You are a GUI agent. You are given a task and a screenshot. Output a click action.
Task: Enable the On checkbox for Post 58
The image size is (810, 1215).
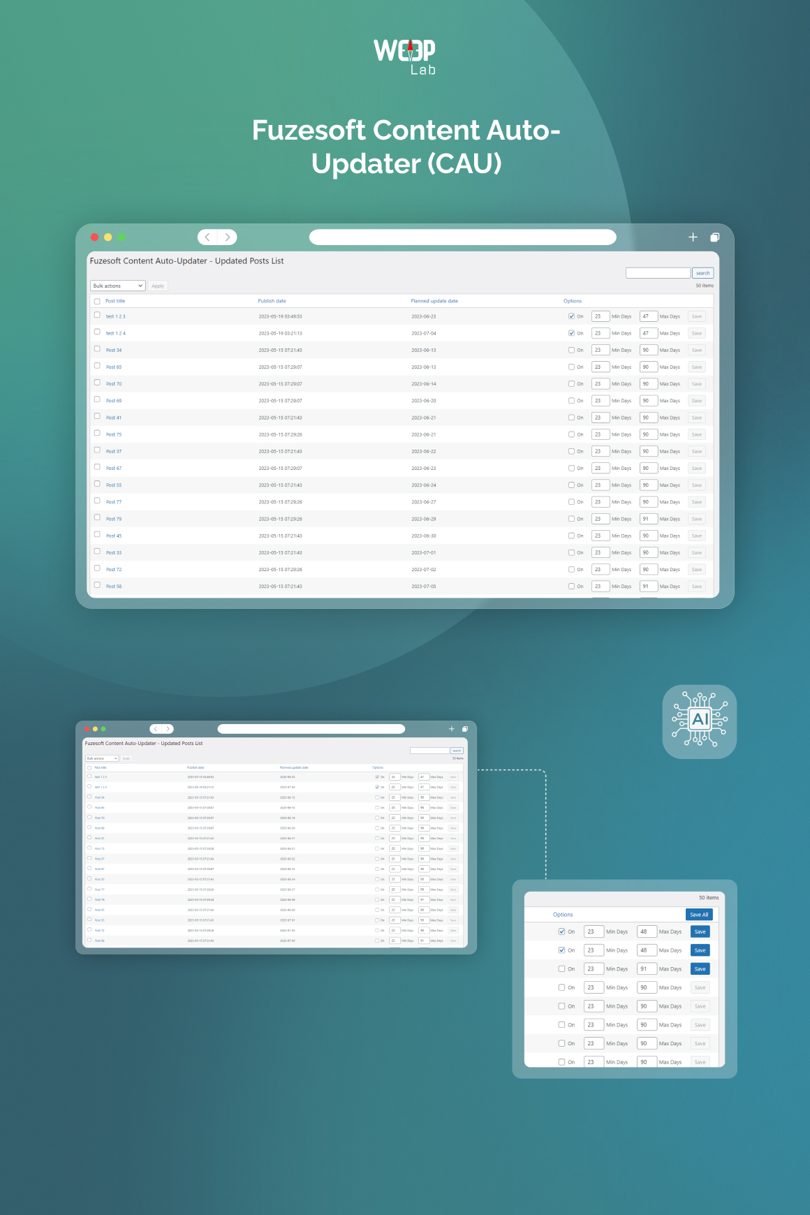click(x=571, y=587)
